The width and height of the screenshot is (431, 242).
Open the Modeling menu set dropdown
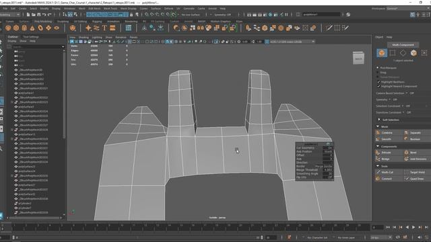tap(10, 15)
